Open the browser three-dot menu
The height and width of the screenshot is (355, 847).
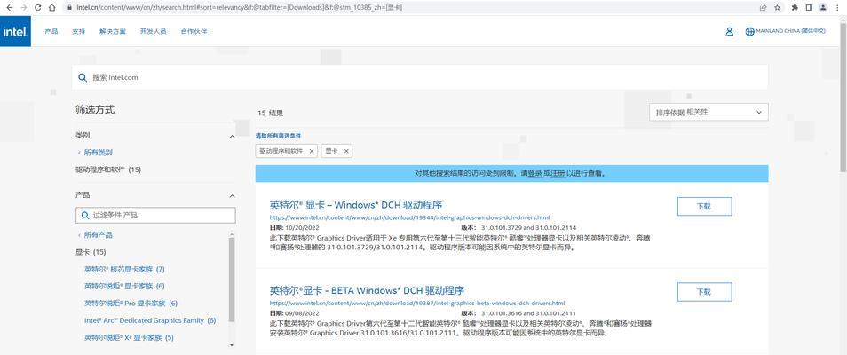(838, 8)
